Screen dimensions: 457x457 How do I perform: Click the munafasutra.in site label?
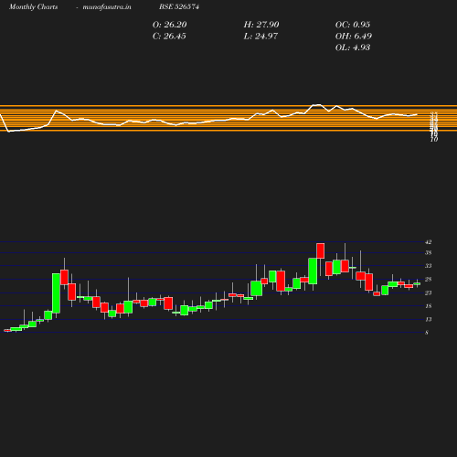[107, 7]
